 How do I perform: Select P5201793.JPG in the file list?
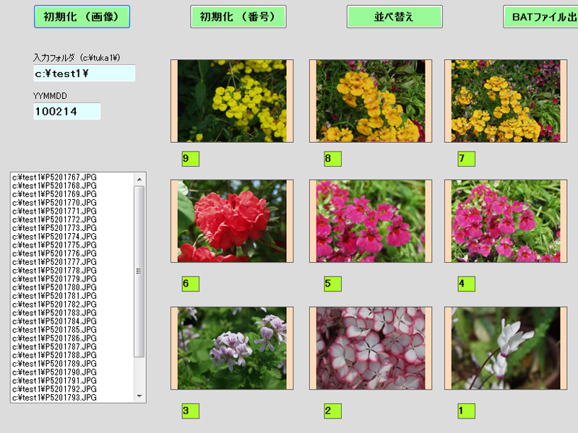click(x=55, y=398)
